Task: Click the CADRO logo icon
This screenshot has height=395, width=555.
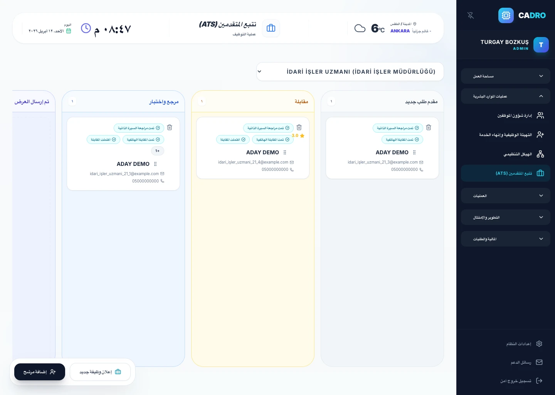Action: (506, 15)
